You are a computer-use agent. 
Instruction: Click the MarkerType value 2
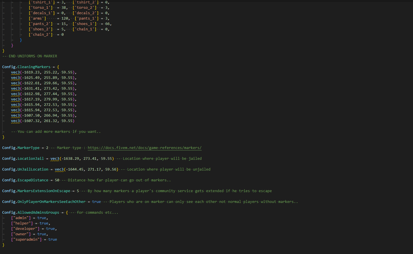47,148
